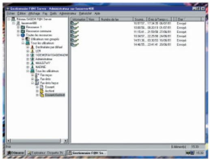This screenshot has width=210, height=159.
Task: Click the system tray icon beside the clock
Action: click(x=190, y=153)
